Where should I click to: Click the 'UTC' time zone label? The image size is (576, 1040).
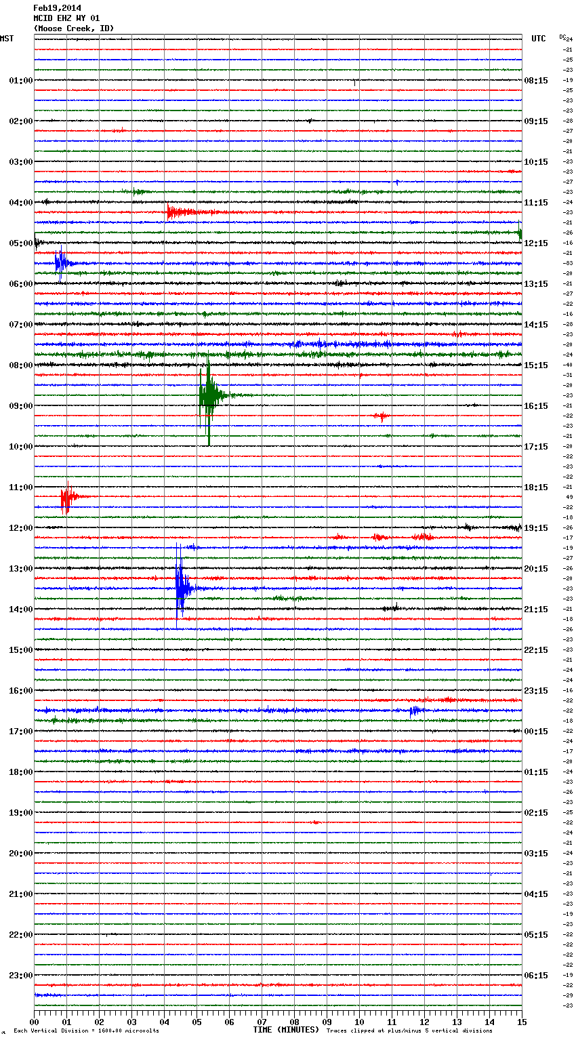tap(539, 39)
